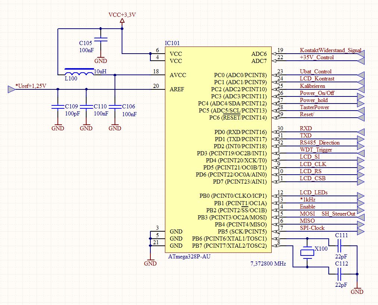Select the LCD_Kontrast net label
This screenshot has width=378, height=305.
click(317, 79)
